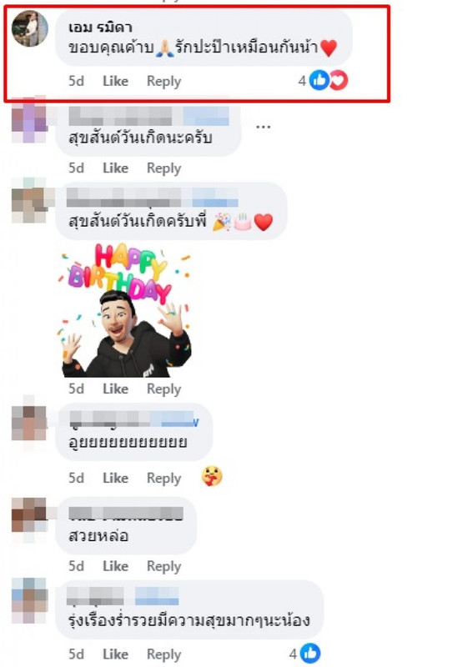The height and width of the screenshot is (667, 457).
Task: Reply to the Happy Birthday sticker comment
Action: click(x=163, y=389)
